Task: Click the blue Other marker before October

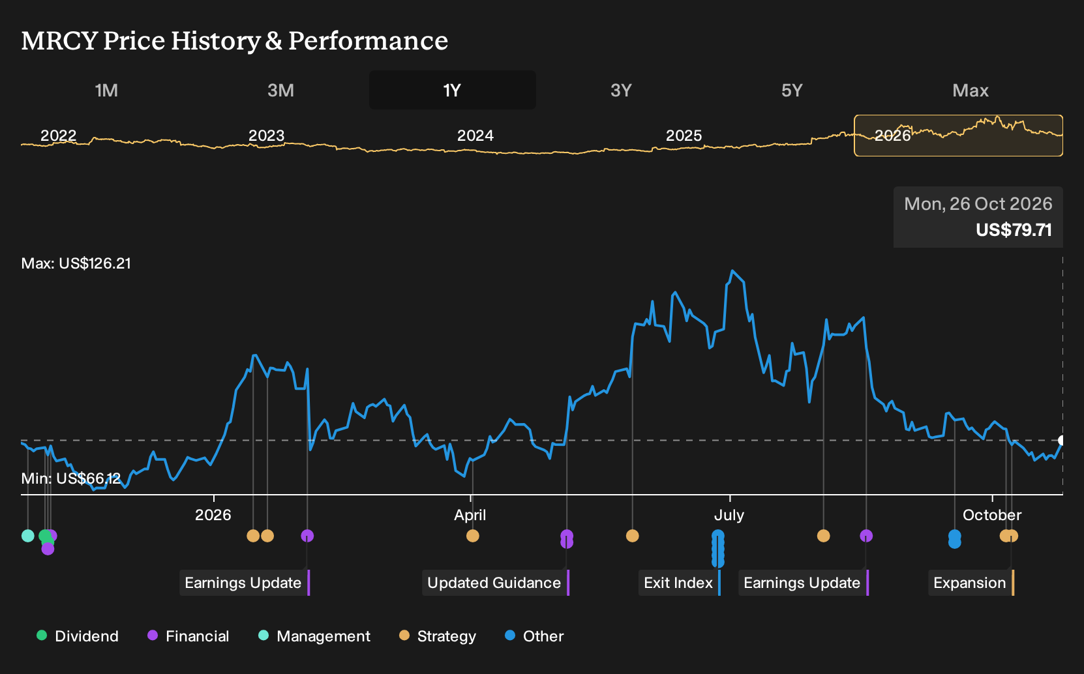Action: coord(954,538)
